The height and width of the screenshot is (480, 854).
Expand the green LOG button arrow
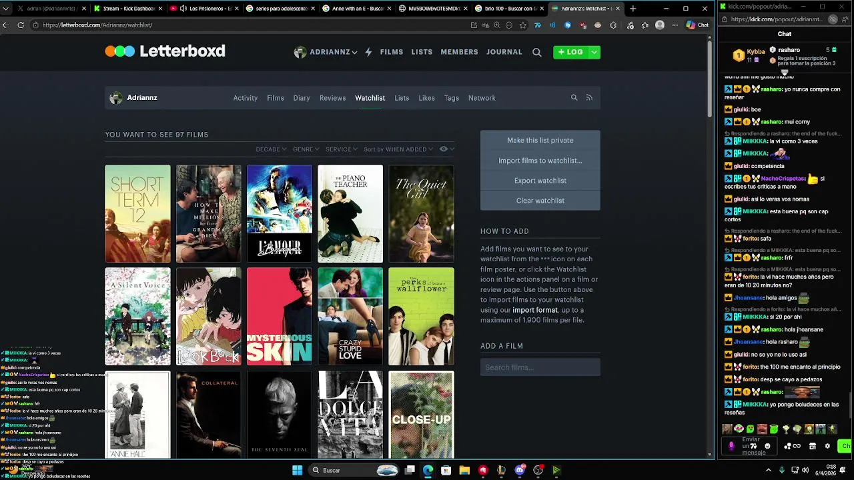[594, 52]
